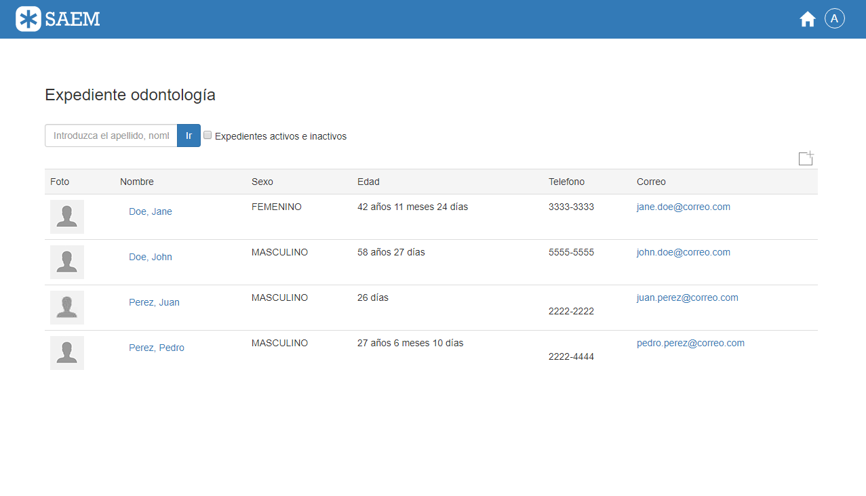The width and height of the screenshot is (866, 496).
Task: Open the Perez, Pedro record link
Action: pos(157,348)
